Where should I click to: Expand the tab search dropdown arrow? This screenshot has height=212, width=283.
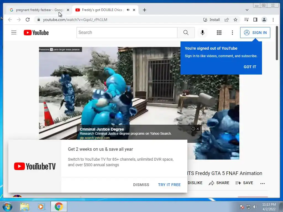[x=247, y=10]
